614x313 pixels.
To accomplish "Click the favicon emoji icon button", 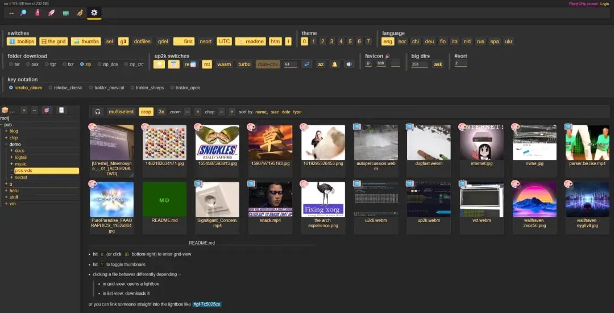I will pos(368,64).
